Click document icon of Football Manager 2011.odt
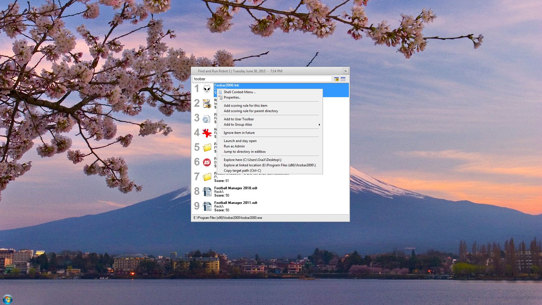 tap(207, 206)
